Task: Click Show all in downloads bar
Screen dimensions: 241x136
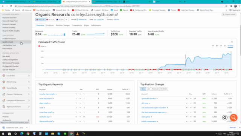Action: (233, 128)
